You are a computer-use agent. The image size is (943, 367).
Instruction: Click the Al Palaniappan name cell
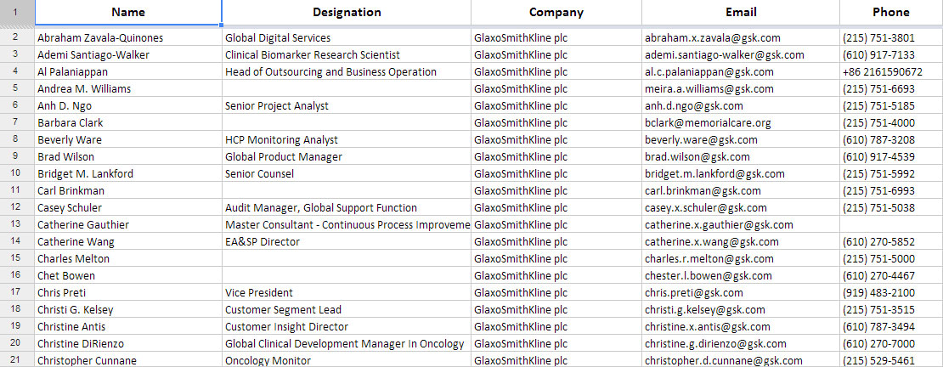(127, 72)
